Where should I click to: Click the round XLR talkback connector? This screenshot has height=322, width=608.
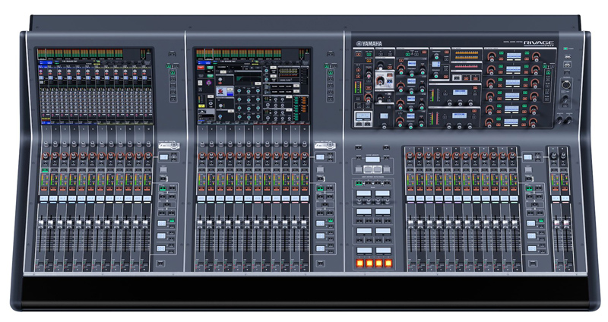565,84
